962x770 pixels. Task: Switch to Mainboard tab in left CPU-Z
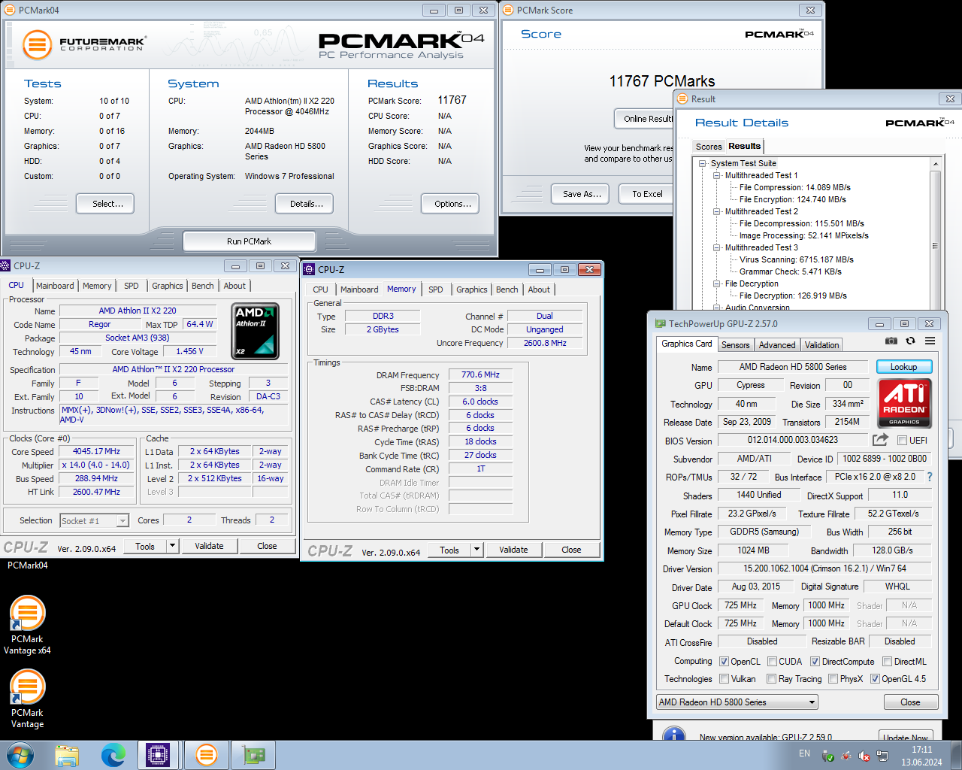55,286
